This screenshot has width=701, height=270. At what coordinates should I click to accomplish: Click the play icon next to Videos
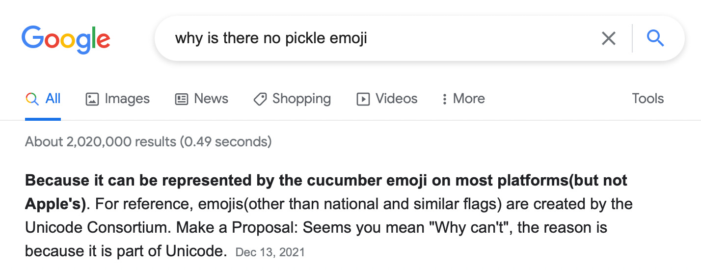[x=363, y=99]
